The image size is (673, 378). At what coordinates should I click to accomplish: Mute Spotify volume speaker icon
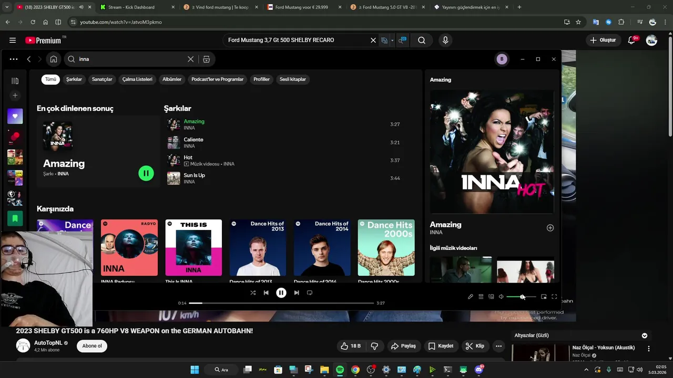coord(501,297)
